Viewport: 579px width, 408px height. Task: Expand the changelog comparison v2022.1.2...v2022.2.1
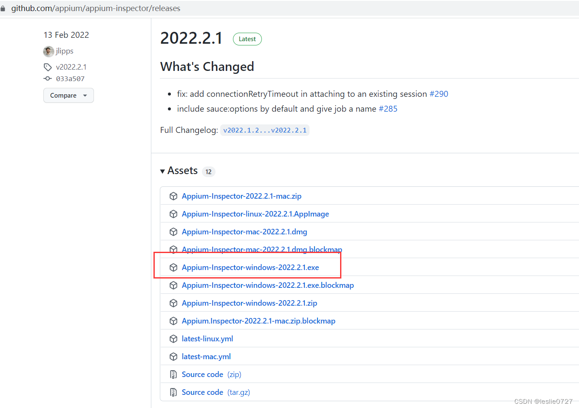pos(265,130)
